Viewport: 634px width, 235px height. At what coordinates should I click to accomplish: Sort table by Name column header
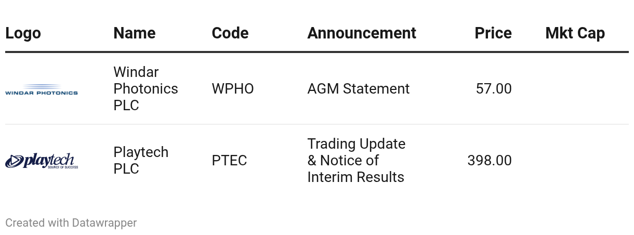(134, 33)
